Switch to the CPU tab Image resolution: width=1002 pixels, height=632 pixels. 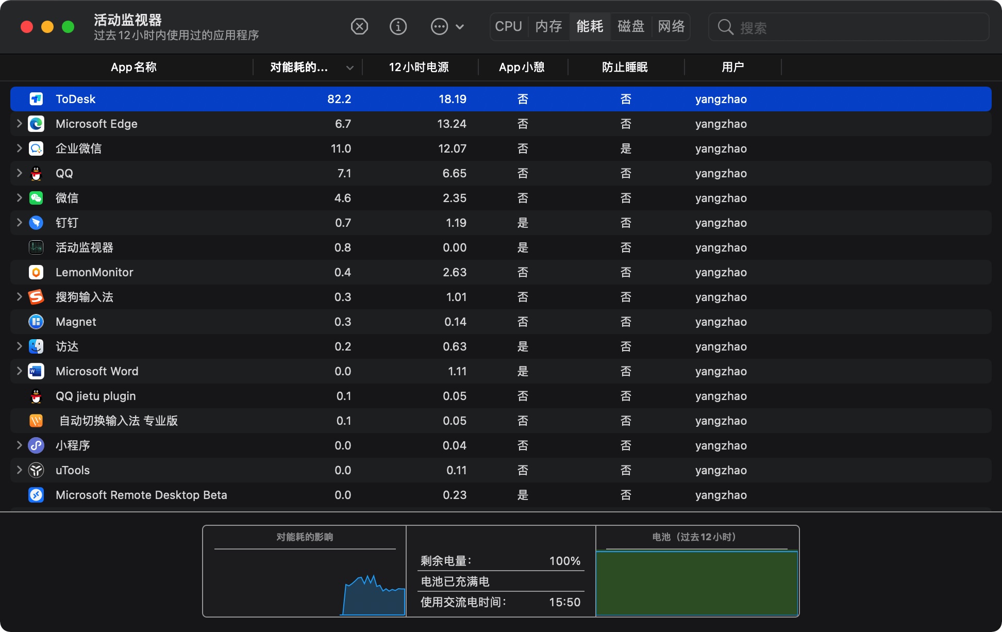[x=508, y=26]
